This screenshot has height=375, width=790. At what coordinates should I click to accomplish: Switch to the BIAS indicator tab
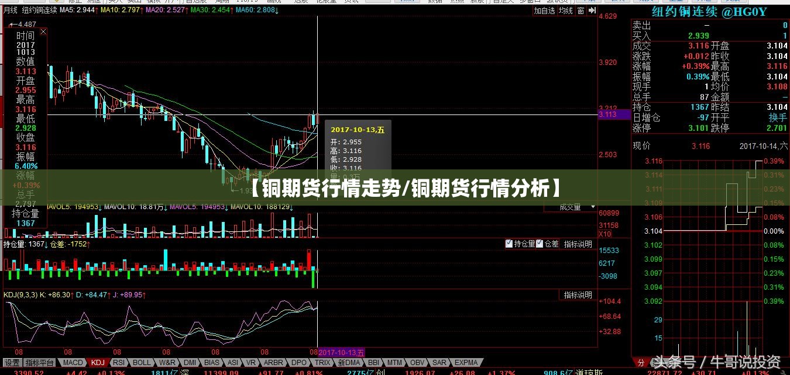point(212,363)
